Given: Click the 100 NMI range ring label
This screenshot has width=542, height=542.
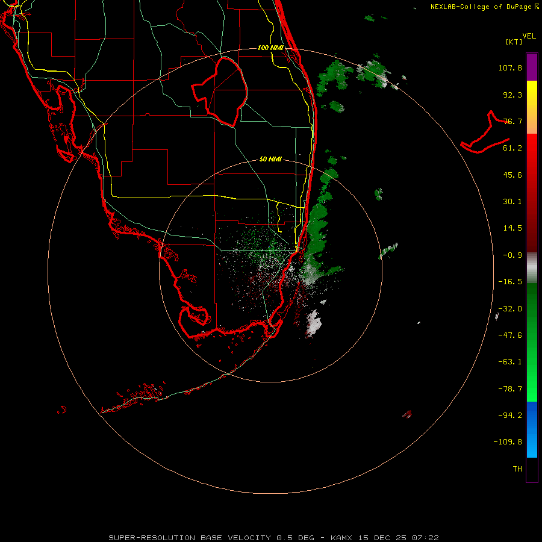Looking at the screenshot, I should [270, 48].
